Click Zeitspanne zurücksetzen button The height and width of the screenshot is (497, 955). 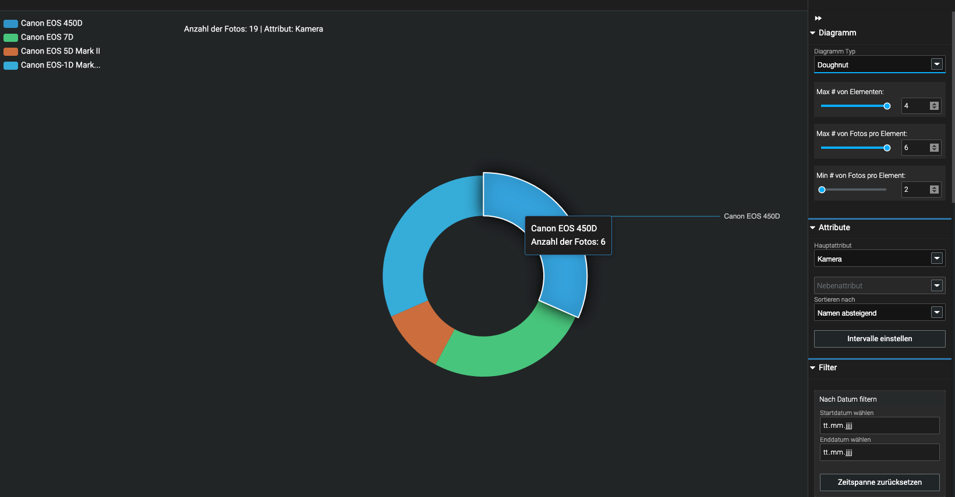click(879, 482)
